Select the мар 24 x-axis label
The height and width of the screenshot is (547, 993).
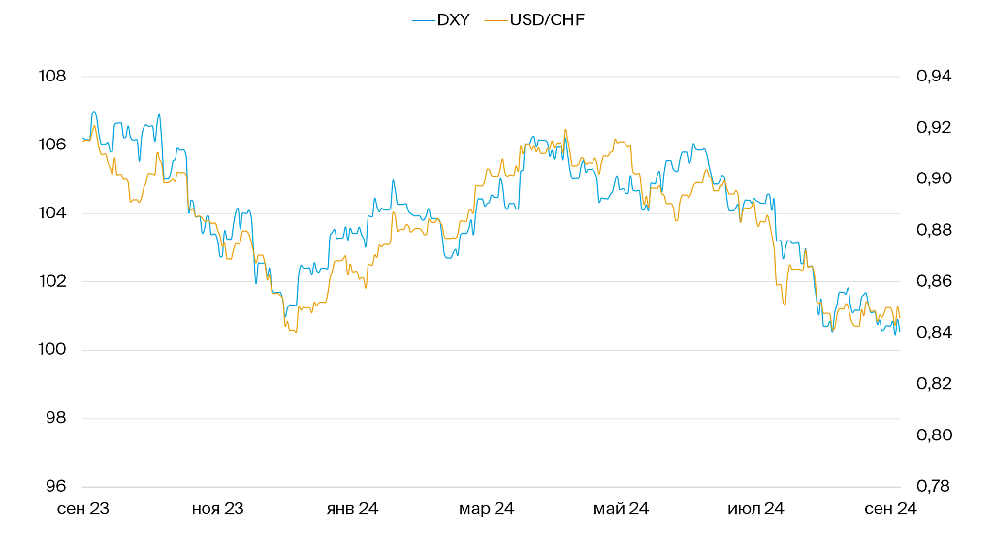[x=487, y=508]
